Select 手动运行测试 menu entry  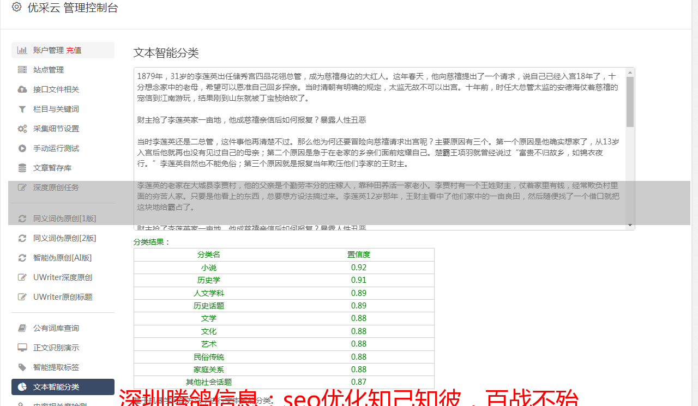63,148
